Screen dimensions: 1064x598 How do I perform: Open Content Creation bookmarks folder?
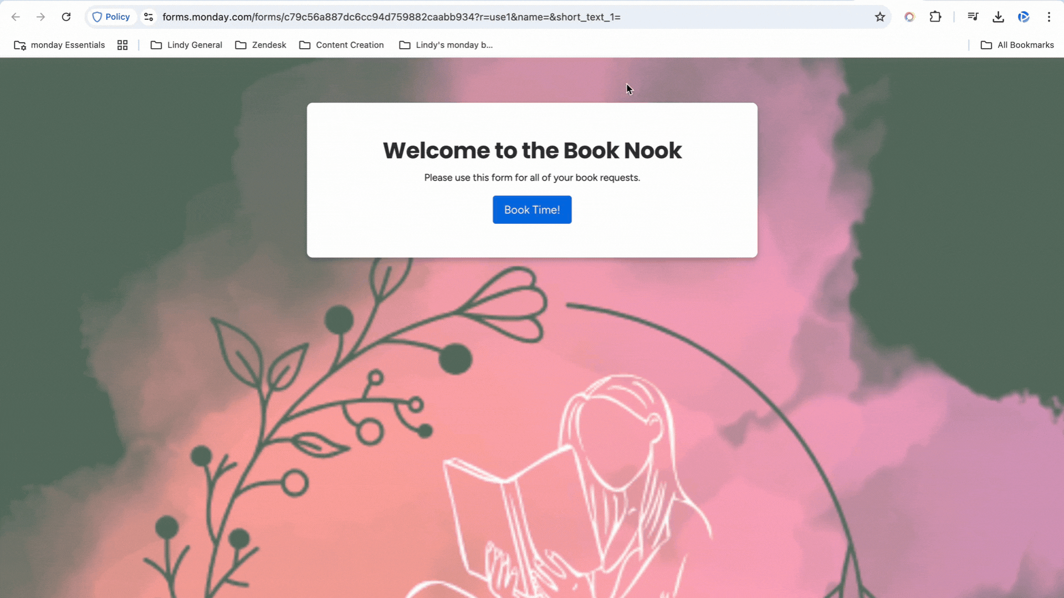point(341,45)
